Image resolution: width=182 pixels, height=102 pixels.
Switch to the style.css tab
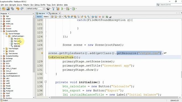click(54, 13)
